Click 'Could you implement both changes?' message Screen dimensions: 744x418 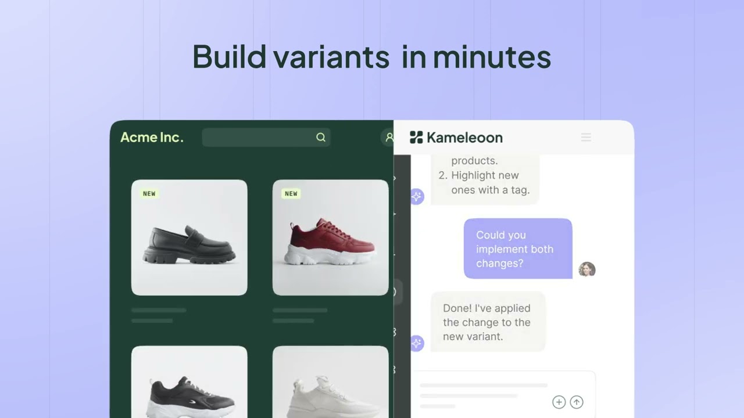point(518,249)
